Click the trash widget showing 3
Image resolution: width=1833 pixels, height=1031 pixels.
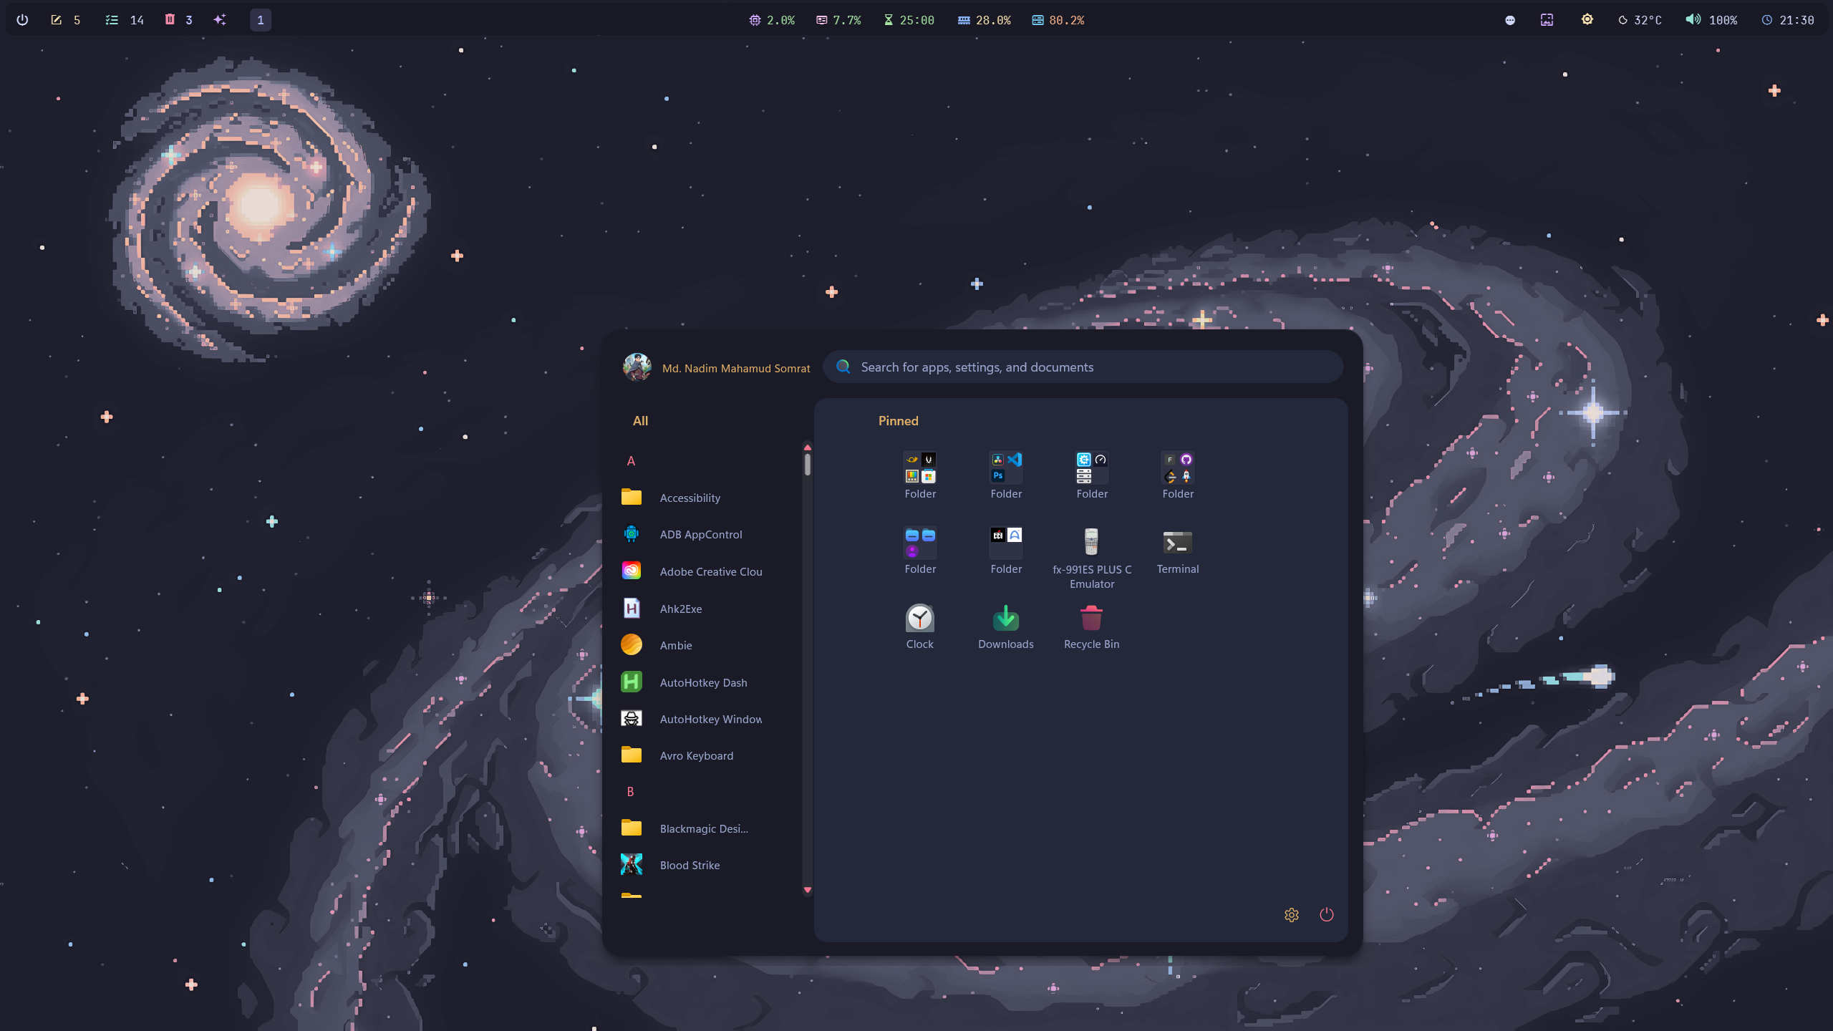(x=178, y=20)
